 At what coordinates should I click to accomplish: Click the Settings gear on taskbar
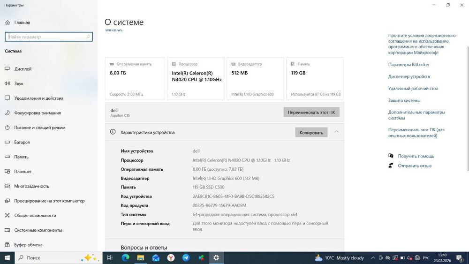point(216,258)
